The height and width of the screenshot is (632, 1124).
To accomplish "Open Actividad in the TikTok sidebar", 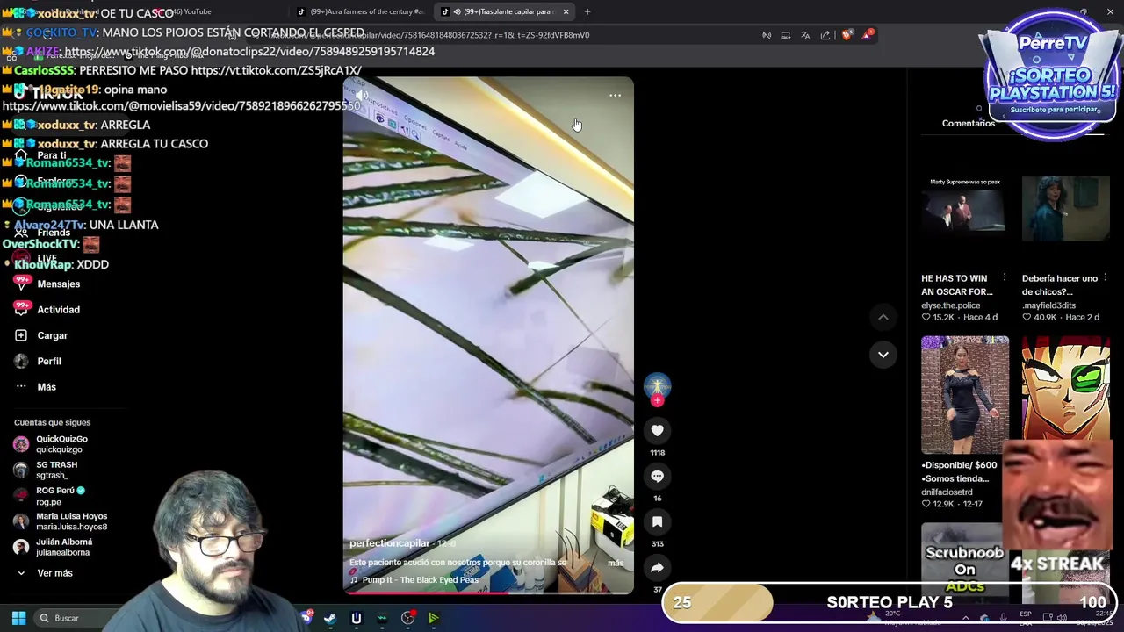I will 58,310.
